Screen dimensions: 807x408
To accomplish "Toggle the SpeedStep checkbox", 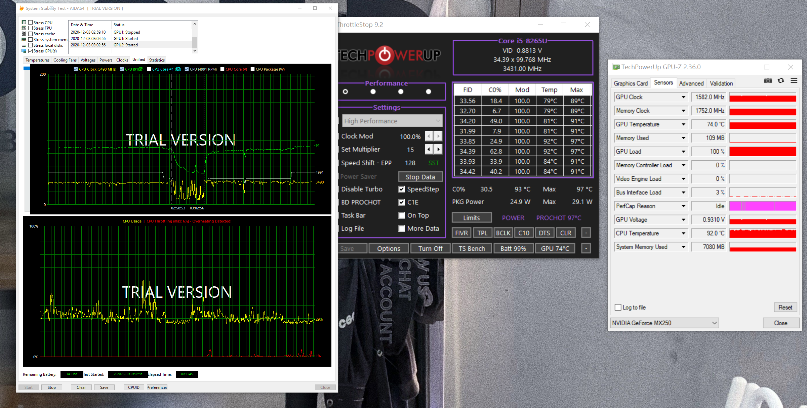I will click(x=402, y=189).
